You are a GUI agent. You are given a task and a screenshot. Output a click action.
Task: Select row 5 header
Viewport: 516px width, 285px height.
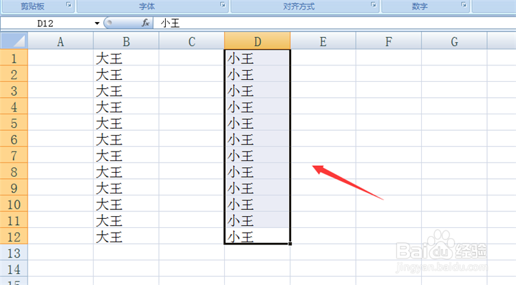[14, 123]
